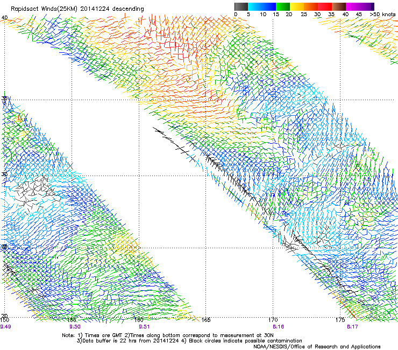The width and height of the screenshot is (398, 350).
Task: Click the yellow 20-25 knots legend segment
Action: (x=297, y=6)
